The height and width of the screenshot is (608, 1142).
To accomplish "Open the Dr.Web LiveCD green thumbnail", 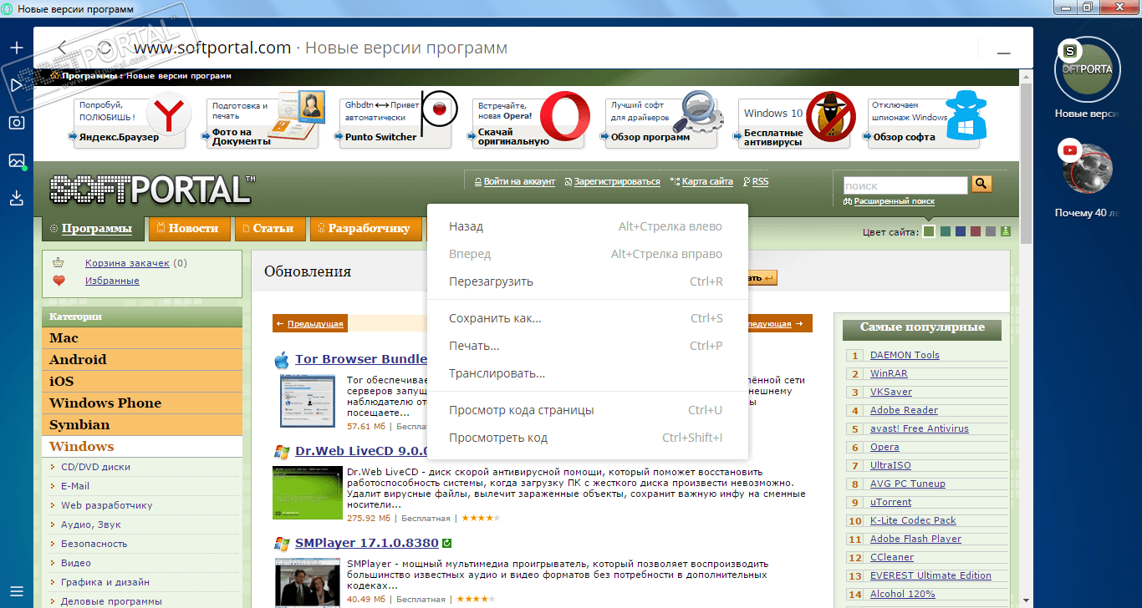I will click(308, 494).
